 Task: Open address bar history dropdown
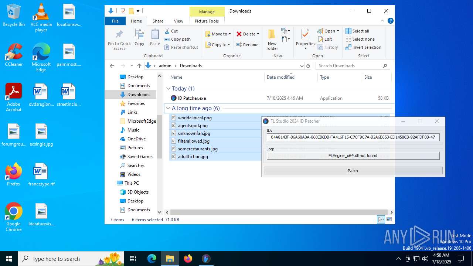click(x=302, y=66)
